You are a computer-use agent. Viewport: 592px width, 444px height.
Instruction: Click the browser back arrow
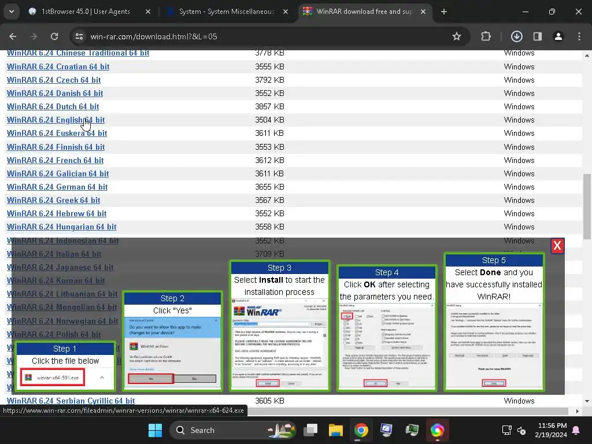click(13, 36)
